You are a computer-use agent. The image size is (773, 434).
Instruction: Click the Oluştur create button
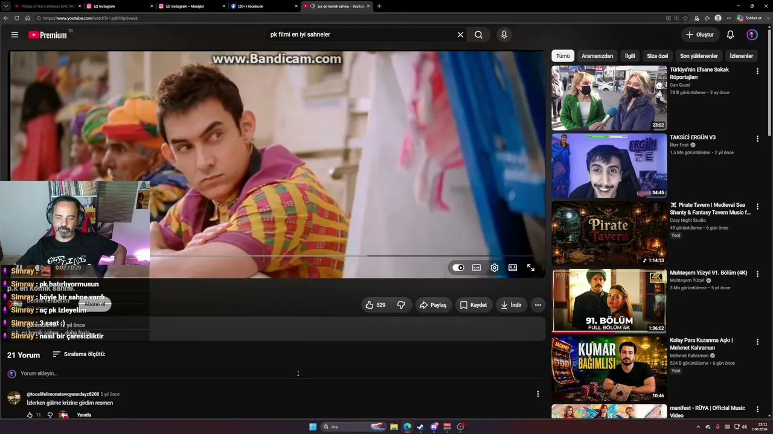pos(700,34)
